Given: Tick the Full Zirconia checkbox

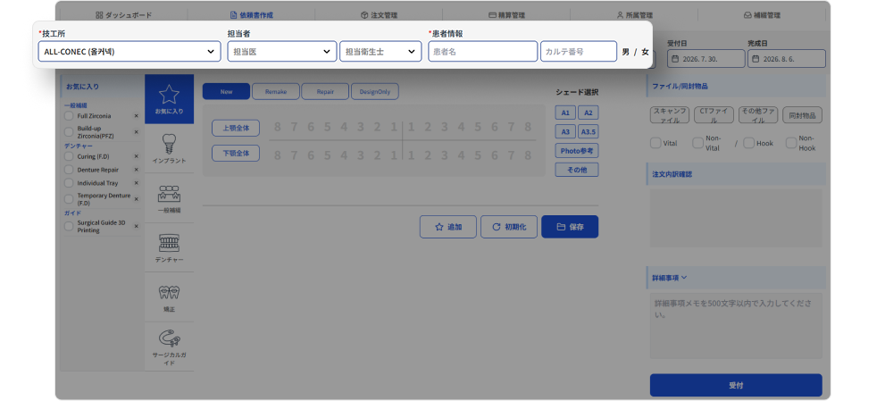Looking at the screenshot, I should click(x=69, y=116).
